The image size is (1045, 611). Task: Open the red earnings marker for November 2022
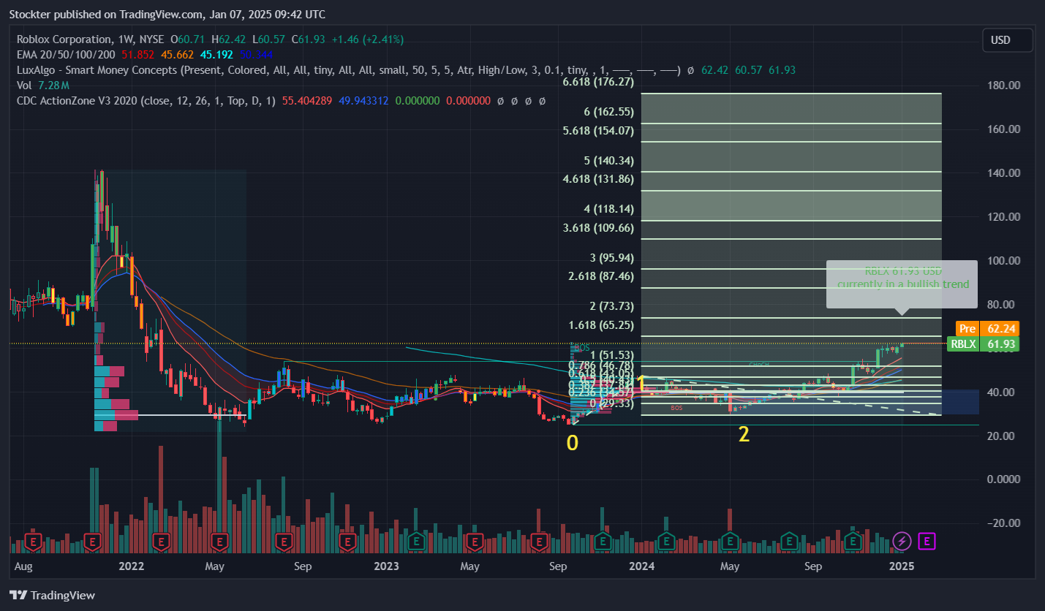tap(347, 542)
